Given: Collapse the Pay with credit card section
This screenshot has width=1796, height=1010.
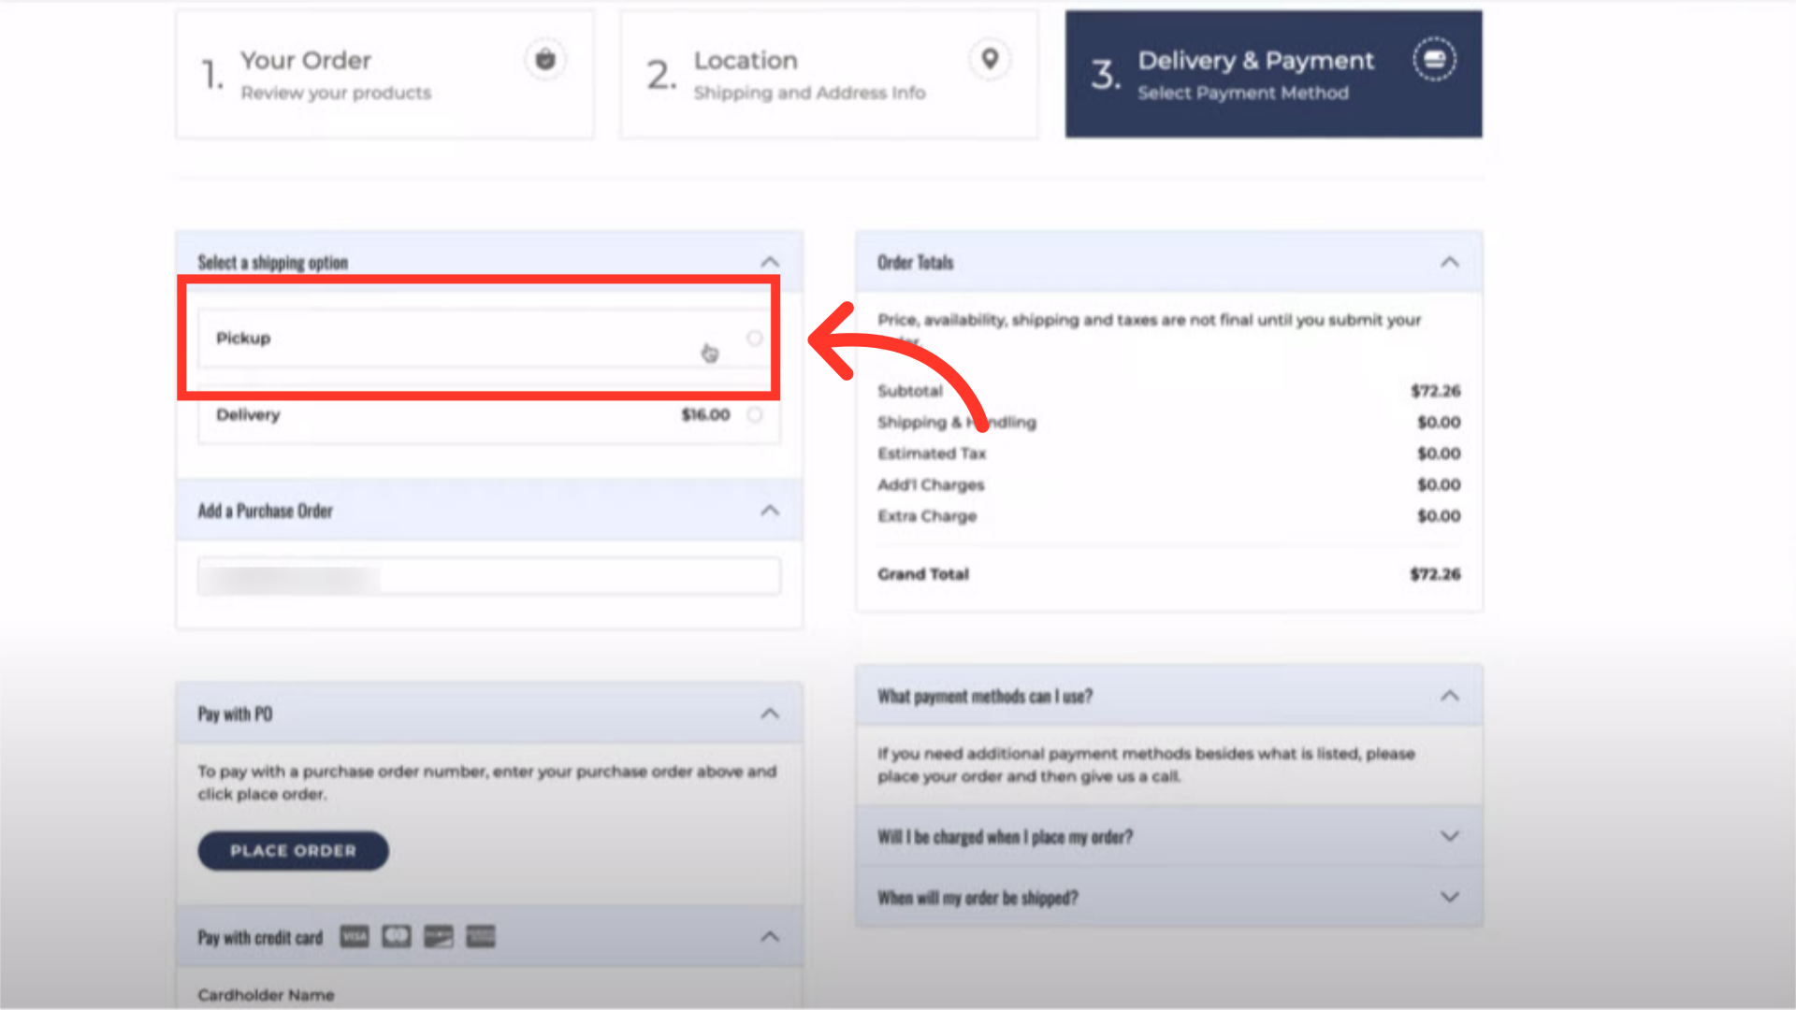Looking at the screenshot, I should click(x=770, y=936).
